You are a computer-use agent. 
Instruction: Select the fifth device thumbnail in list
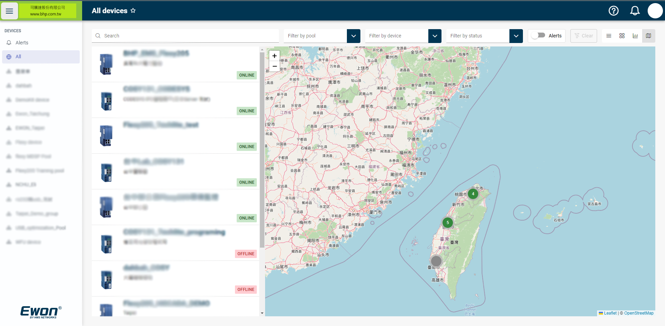pyautogui.click(x=106, y=207)
